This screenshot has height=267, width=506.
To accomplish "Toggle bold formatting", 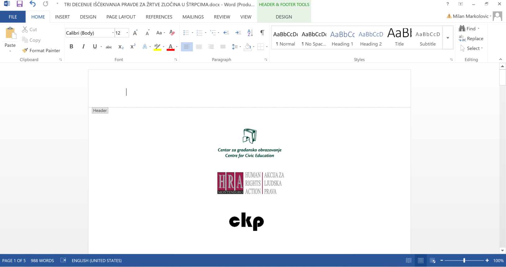I will 71,47.
